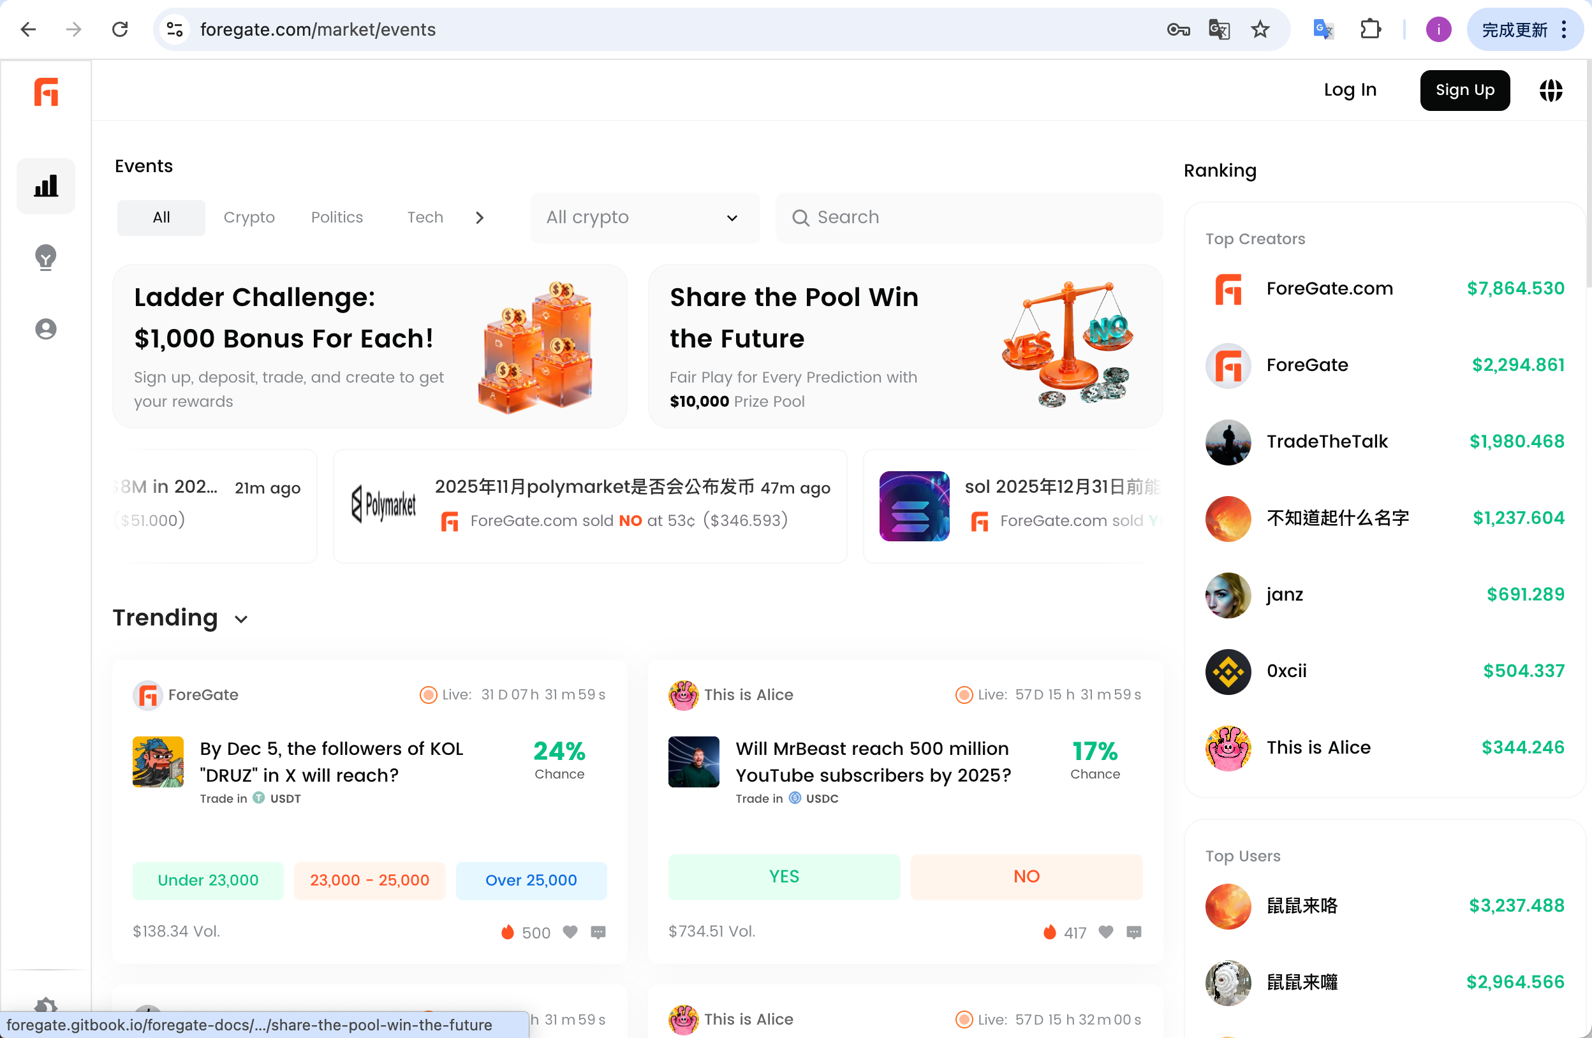
Task: Open the All crypto dropdown
Action: point(644,217)
